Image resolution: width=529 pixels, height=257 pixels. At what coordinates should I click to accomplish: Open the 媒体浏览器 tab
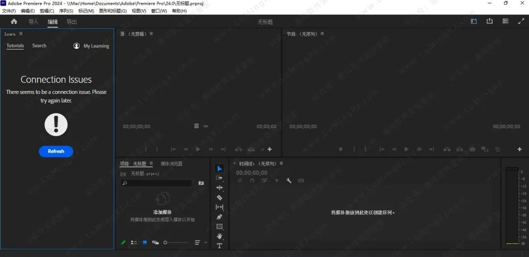coord(171,164)
